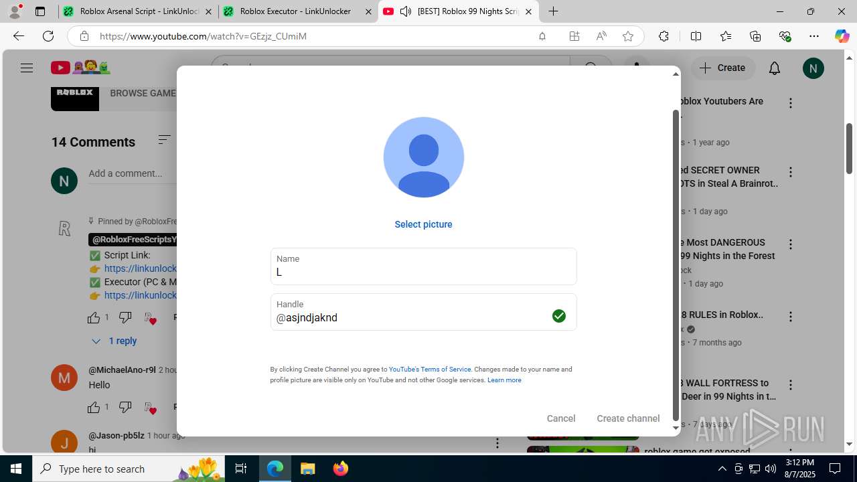Toggle split screen view icon
Screen dimensions: 857x482
point(696,36)
